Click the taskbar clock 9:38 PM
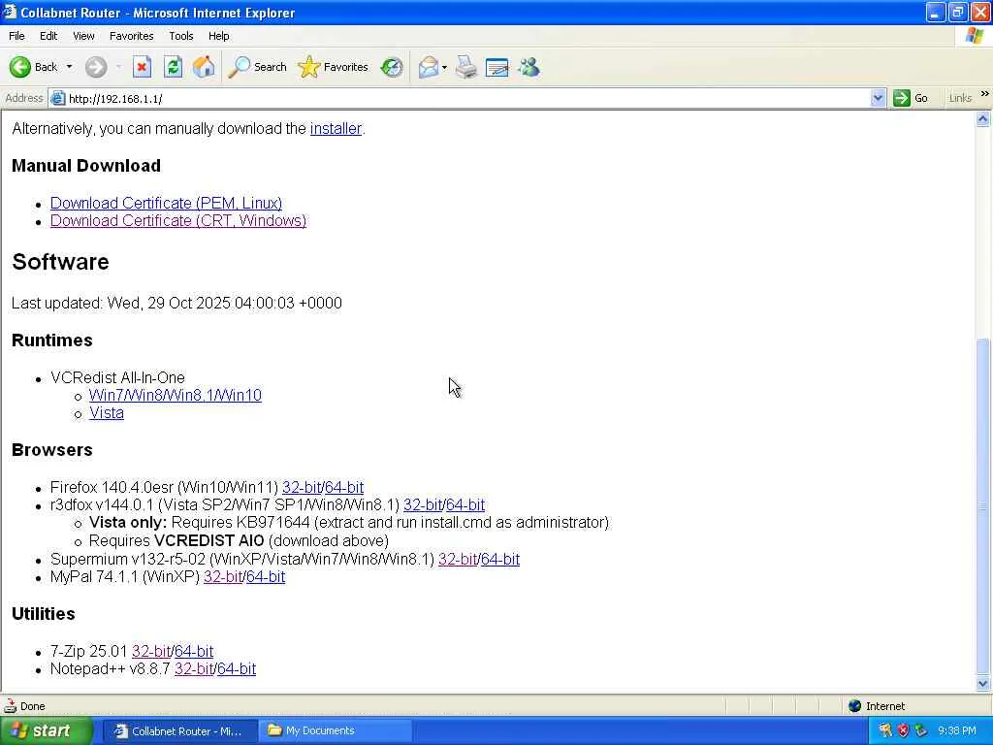The height and width of the screenshot is (745, 993). (x=957, y=731)
